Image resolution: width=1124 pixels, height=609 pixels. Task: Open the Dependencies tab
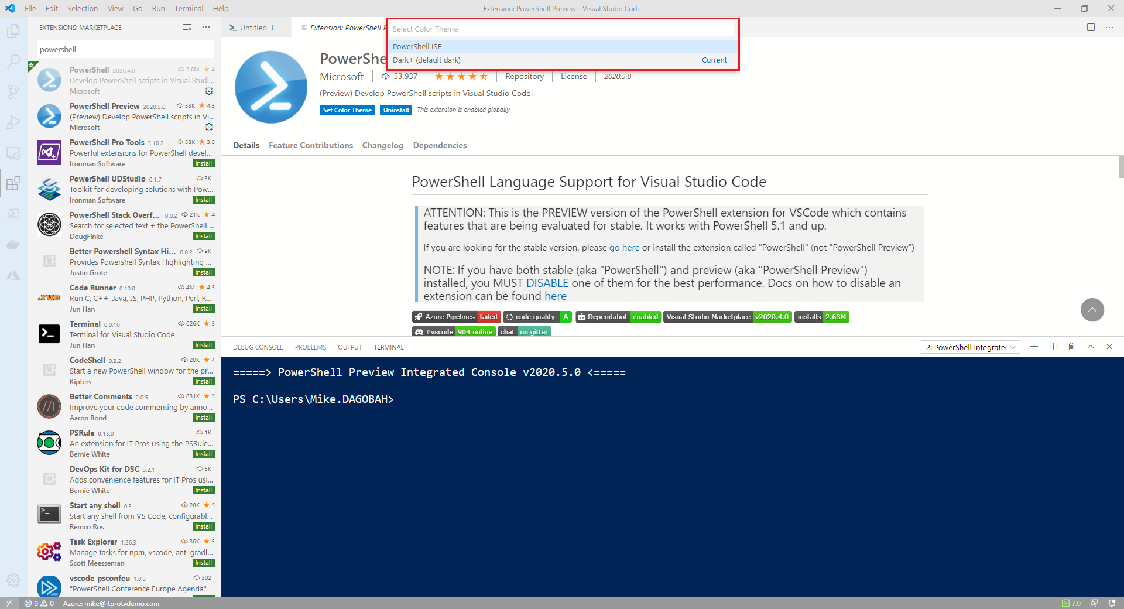coord(440,145)
